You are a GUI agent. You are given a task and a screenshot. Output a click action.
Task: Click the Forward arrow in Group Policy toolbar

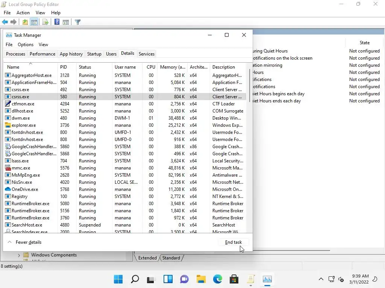pyautogui.click(x=14, y=22)
